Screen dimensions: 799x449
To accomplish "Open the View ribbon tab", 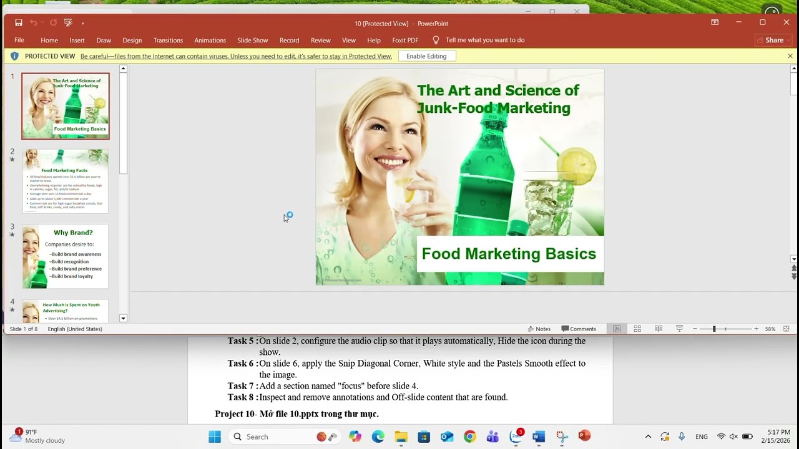I will (x=349, y=40).
